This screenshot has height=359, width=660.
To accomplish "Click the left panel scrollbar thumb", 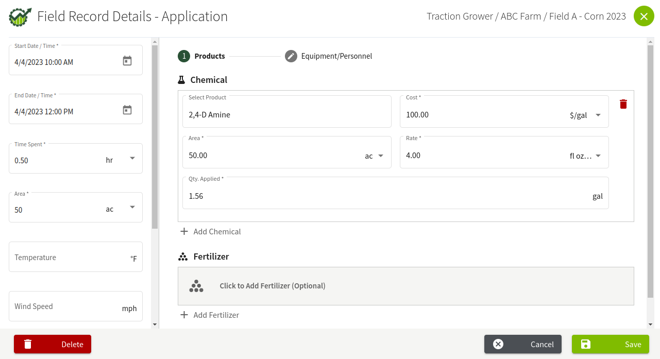I will tap(155, 137).
